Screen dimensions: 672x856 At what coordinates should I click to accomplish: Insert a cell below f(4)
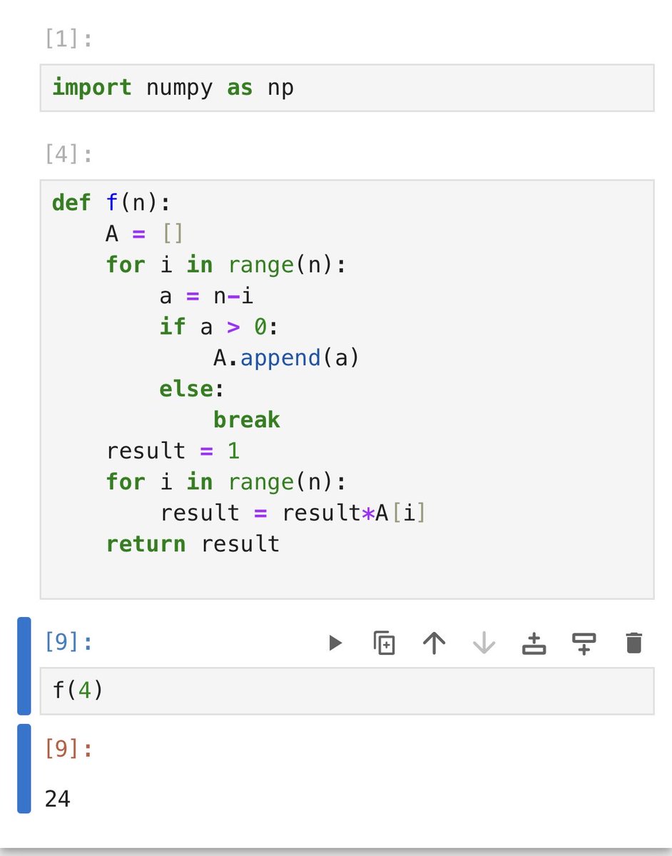tap(584, 643)
